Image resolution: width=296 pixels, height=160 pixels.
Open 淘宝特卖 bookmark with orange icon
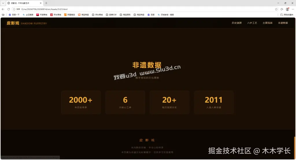click(84, 15)
